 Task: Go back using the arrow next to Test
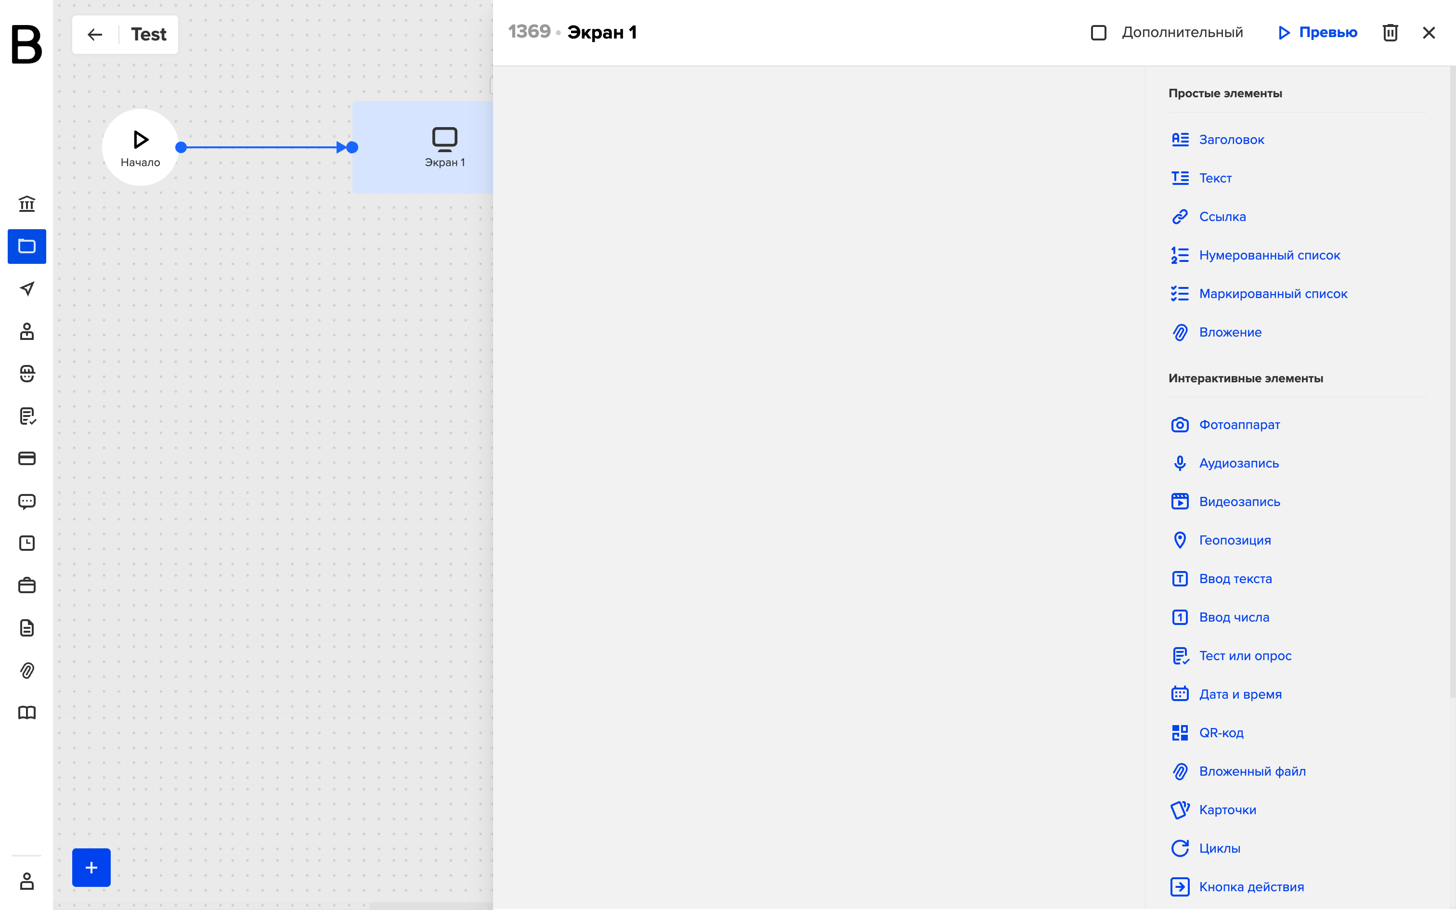[95, 35]
